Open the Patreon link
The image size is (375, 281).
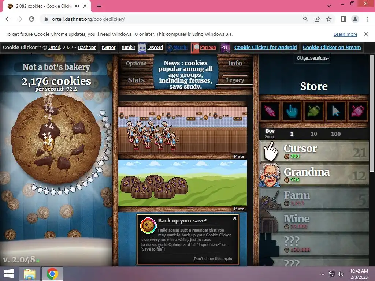pos(208,47)
